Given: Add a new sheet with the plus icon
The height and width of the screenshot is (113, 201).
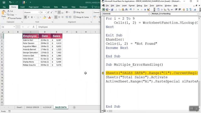Looking at the screenshot, I should click(x=74, y=107).
